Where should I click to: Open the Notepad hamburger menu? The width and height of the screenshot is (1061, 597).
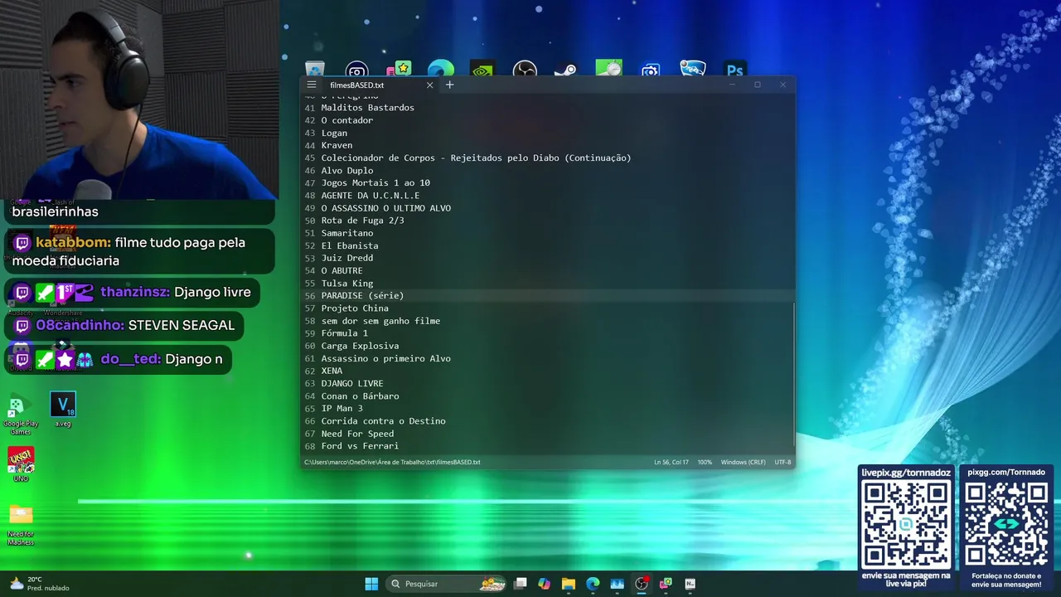[311, 85]
